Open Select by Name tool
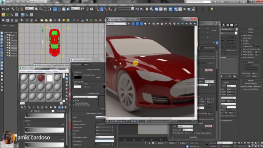The height and width of the screenshot is (148, 263). 41,9
